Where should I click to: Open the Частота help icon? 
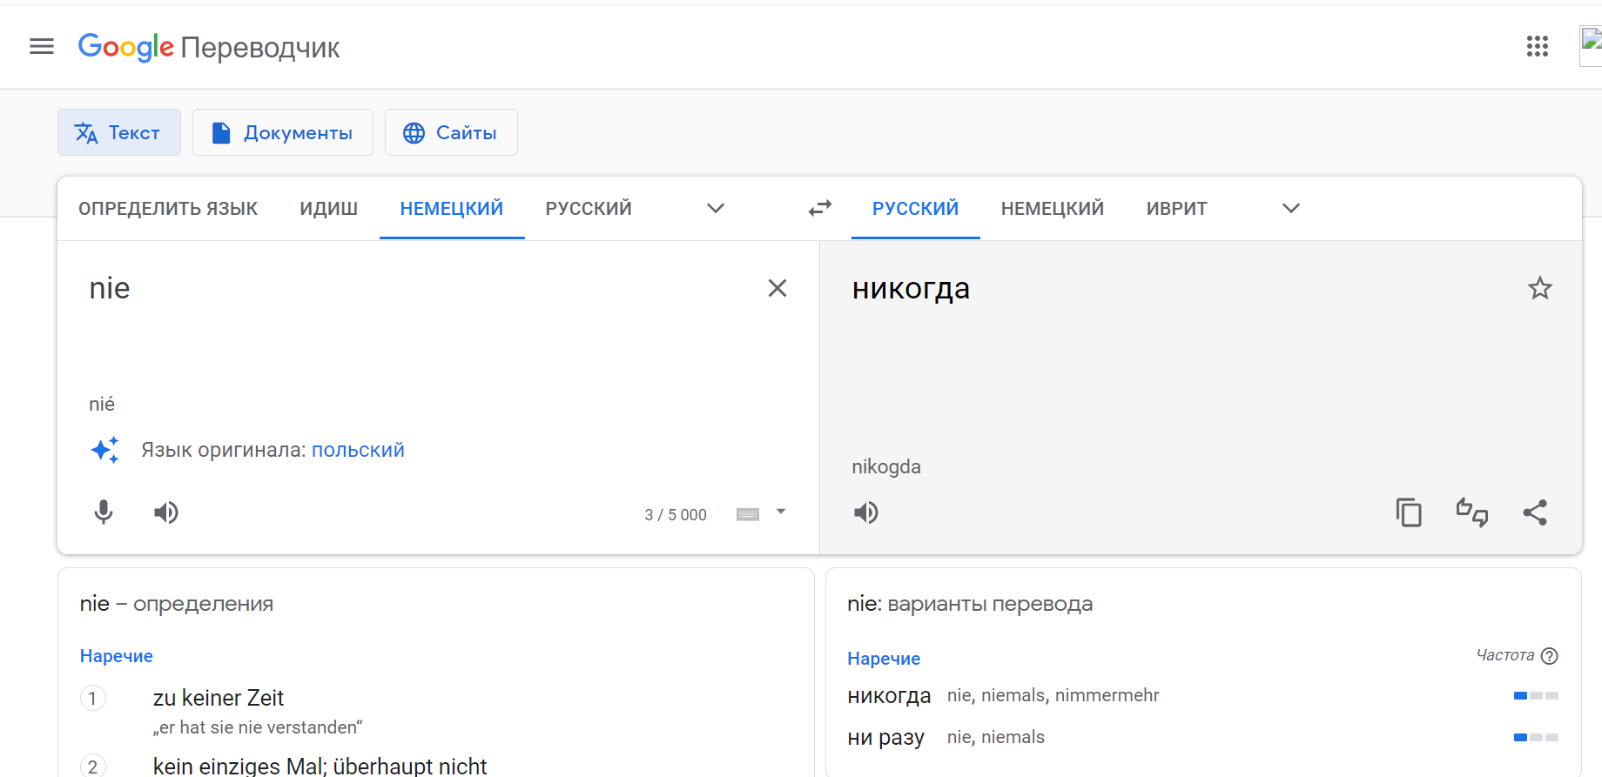1550,656
